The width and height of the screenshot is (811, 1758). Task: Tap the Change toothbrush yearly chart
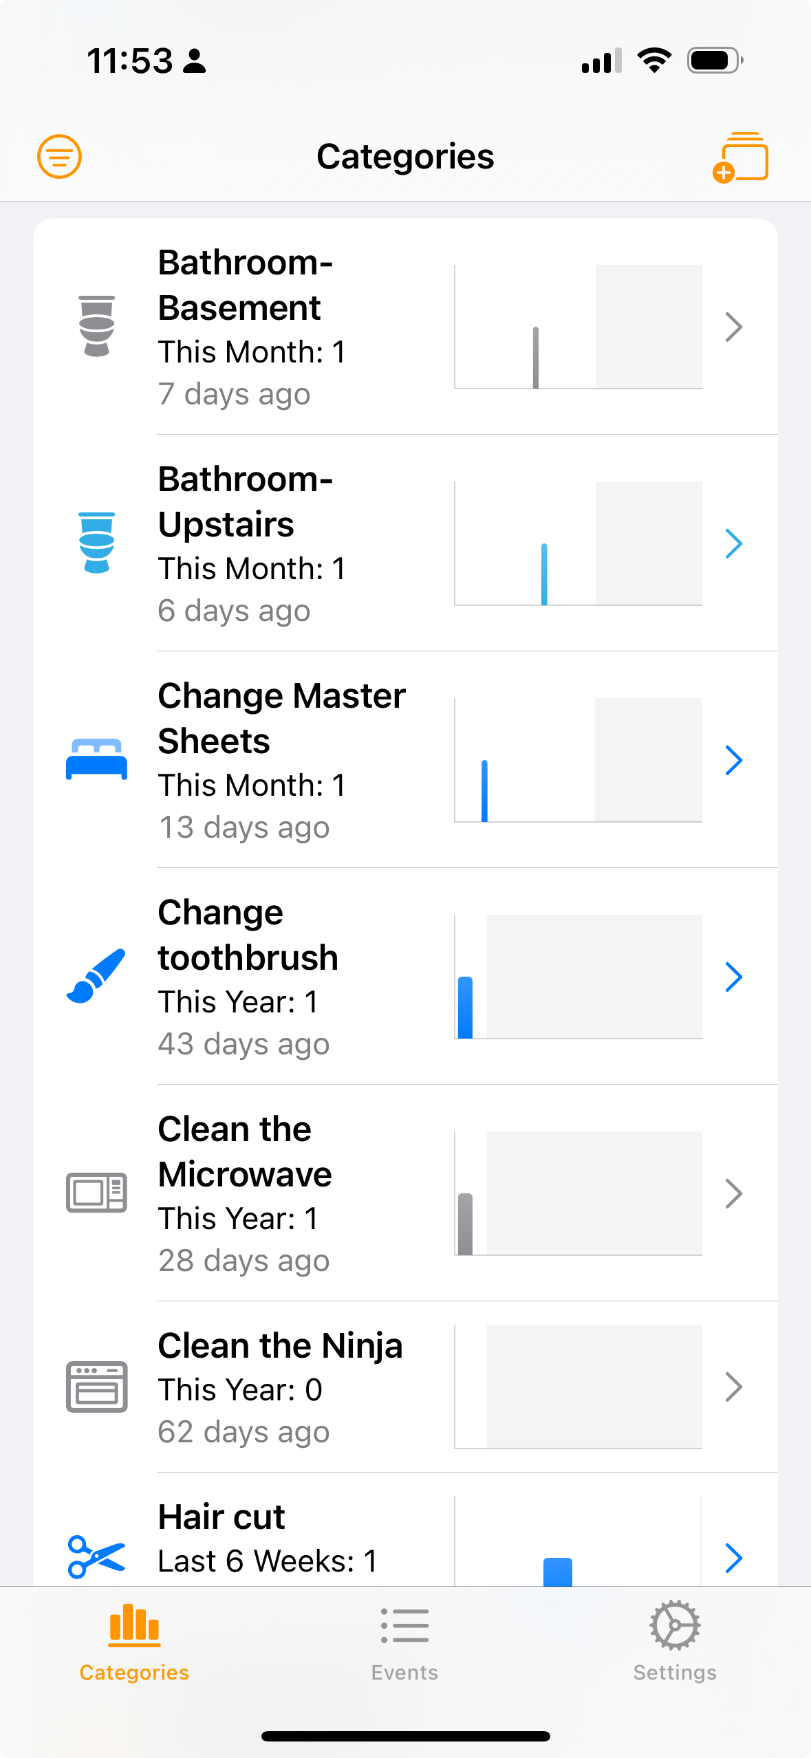click(578, 977)
